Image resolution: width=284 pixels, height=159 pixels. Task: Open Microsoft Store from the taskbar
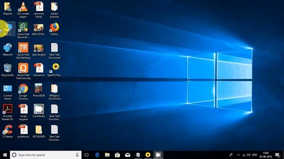click(x=117, y=155)
